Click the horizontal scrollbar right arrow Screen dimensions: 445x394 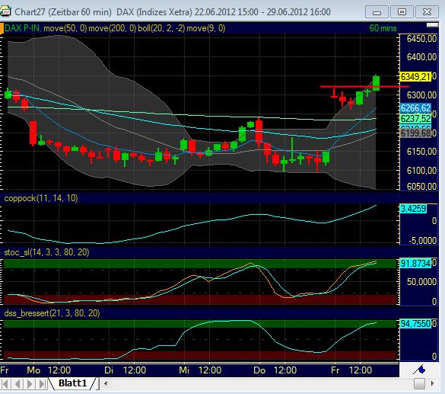click(433, 383)
